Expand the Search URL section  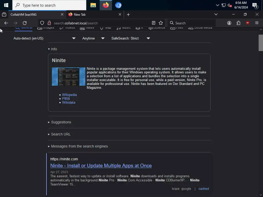pyautogui.click(x=59, y=134)
